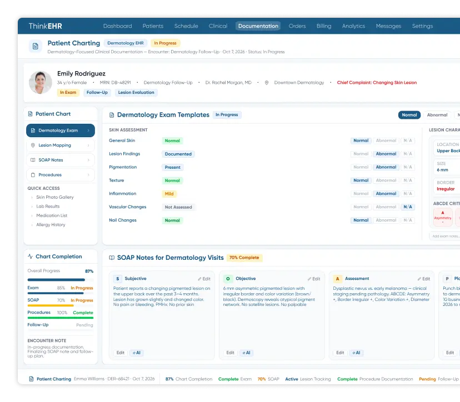This screenshot has width=460, height=402.
Task: Click the ThinkEHR logo
Action: coord(45,26)
